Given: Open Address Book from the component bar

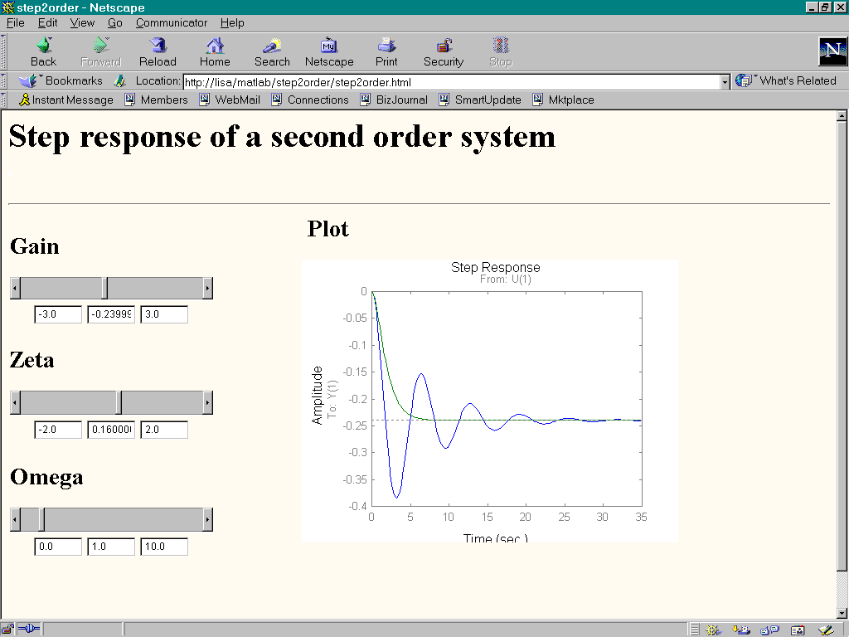Looking at the screenshot, I should [798, 630].
